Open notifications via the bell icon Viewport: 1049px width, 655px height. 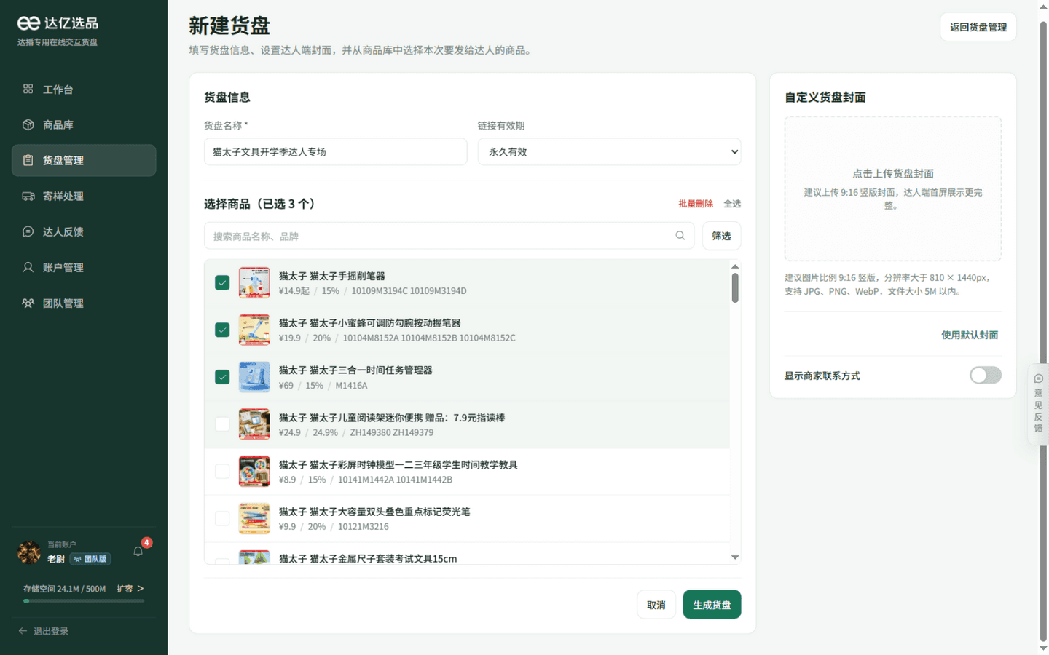138,552
